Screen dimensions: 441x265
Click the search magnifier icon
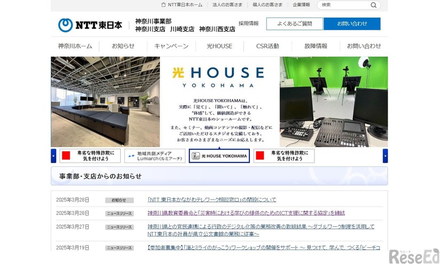coord(374,5)
